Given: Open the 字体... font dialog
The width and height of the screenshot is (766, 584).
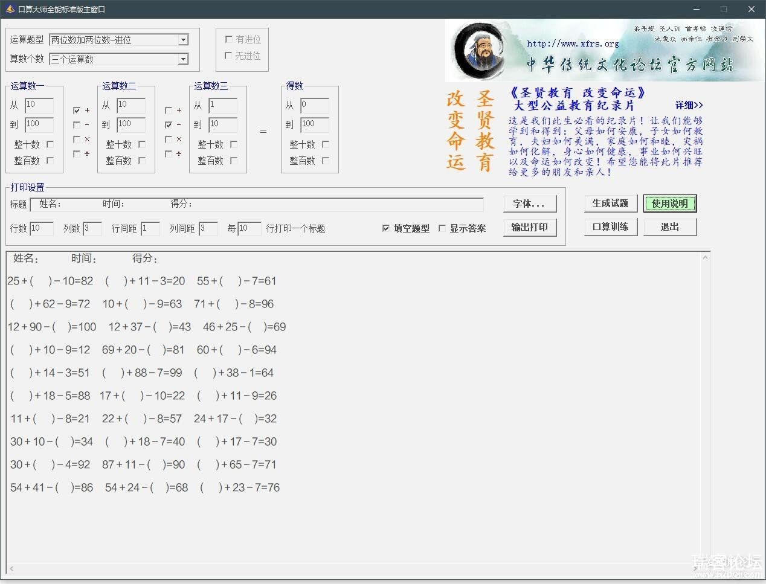Looking at the screenshot, I should pos(529,204).
